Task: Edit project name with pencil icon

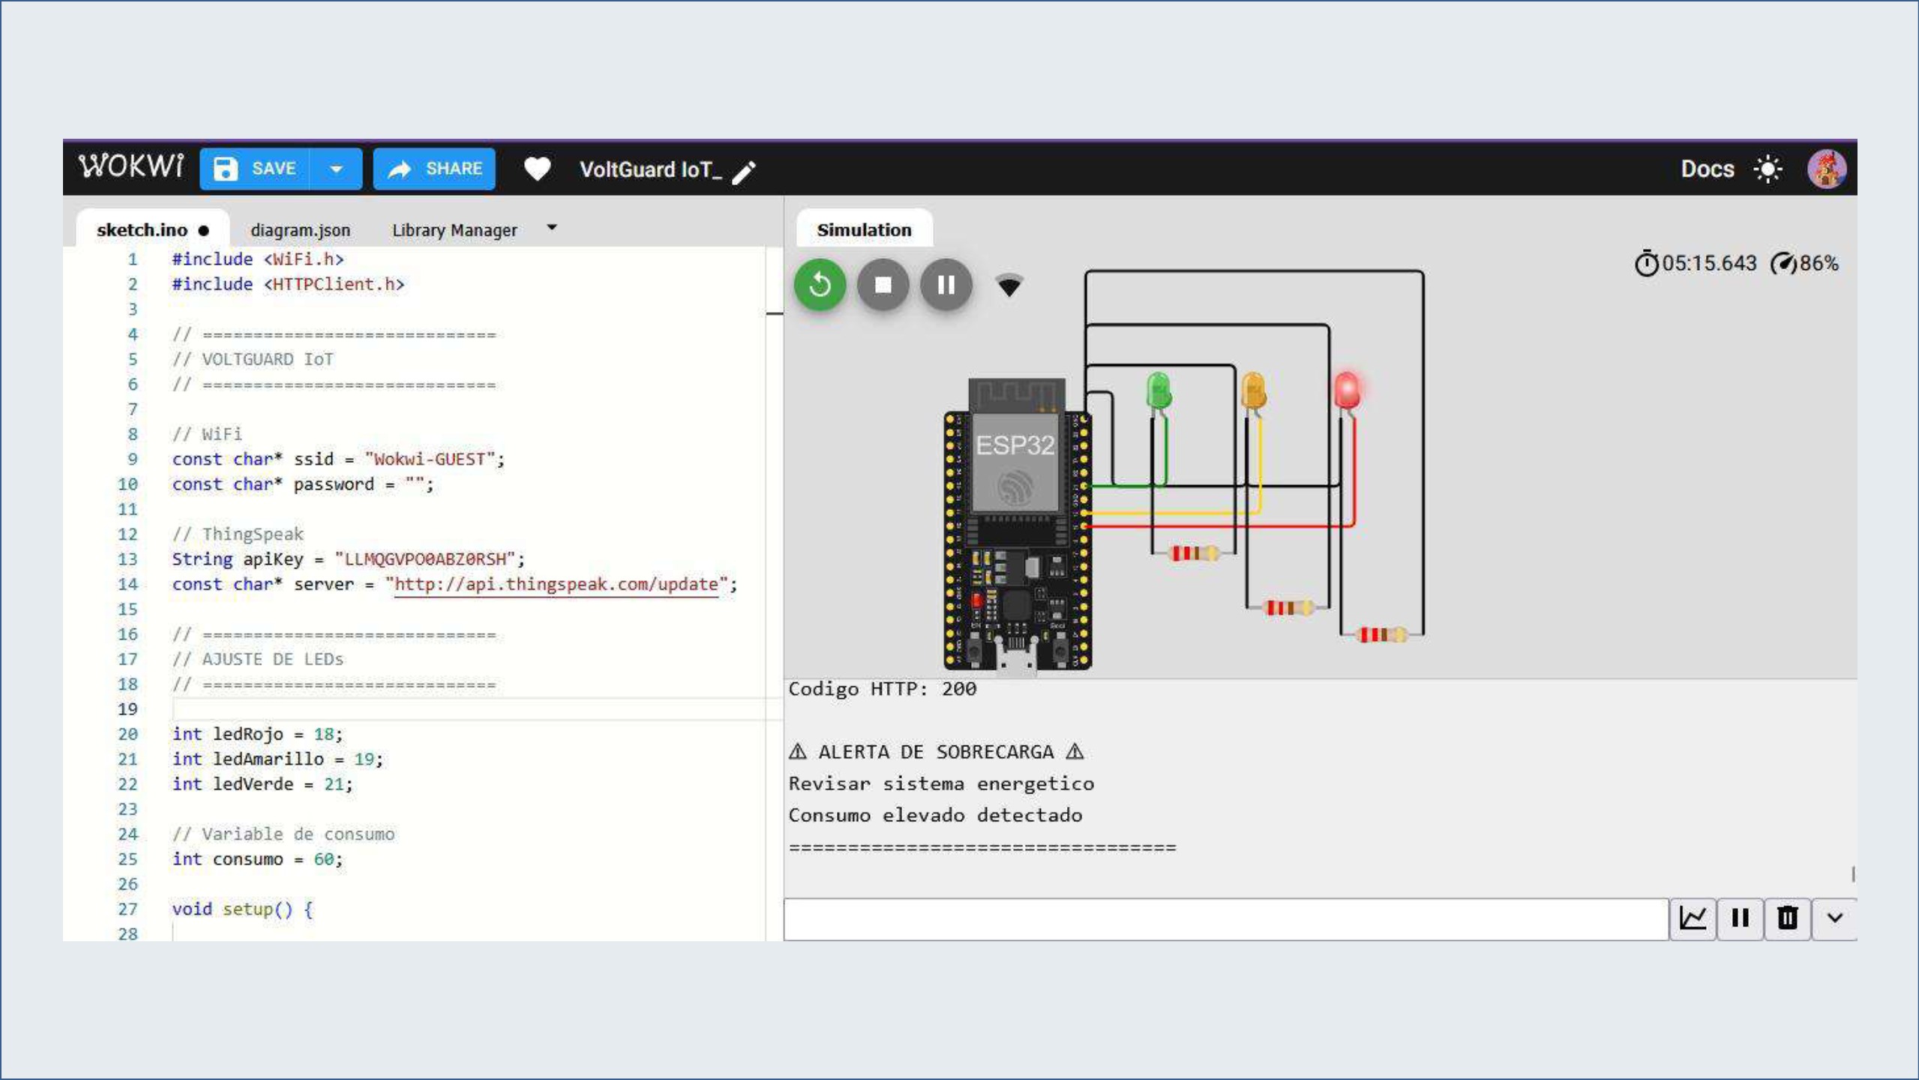Action: (x=744, y=172)
